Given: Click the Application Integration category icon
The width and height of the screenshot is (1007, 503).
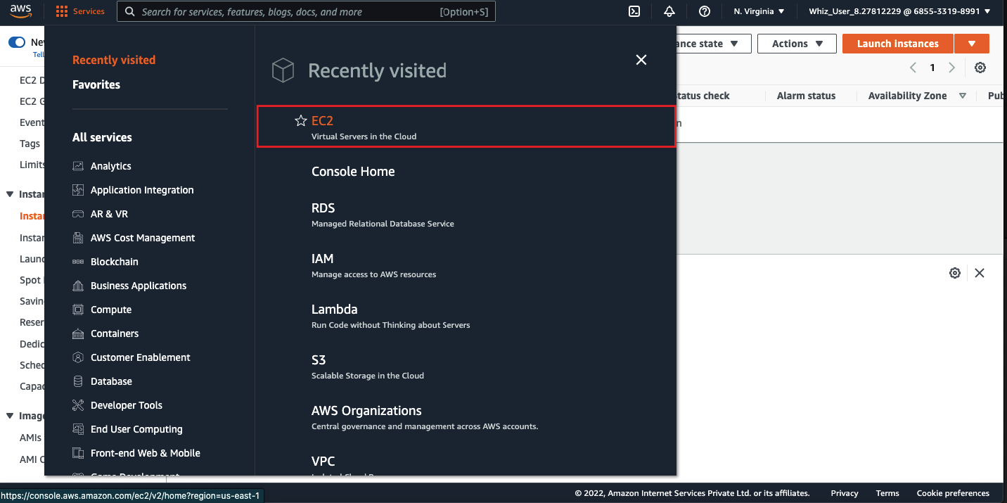Looking at the screenshot, I should [x=78, y=190].
